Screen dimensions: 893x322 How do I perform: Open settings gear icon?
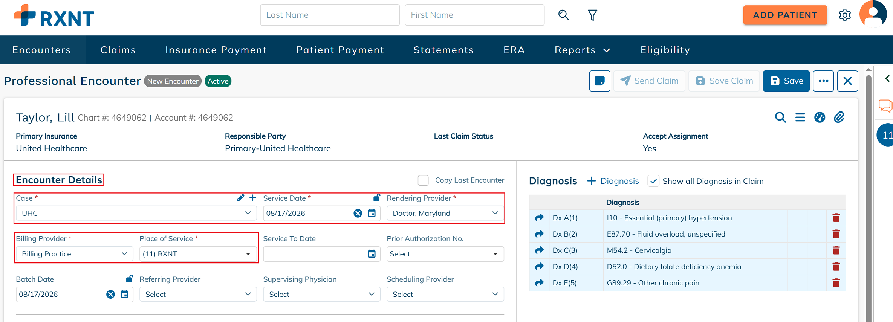(x=845, y=15)
